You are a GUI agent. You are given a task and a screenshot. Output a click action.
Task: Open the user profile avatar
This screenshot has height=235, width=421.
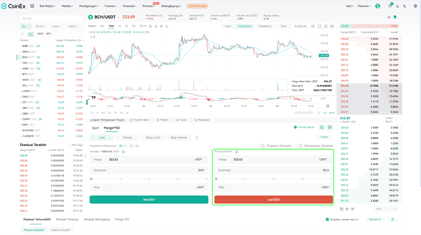378,6
